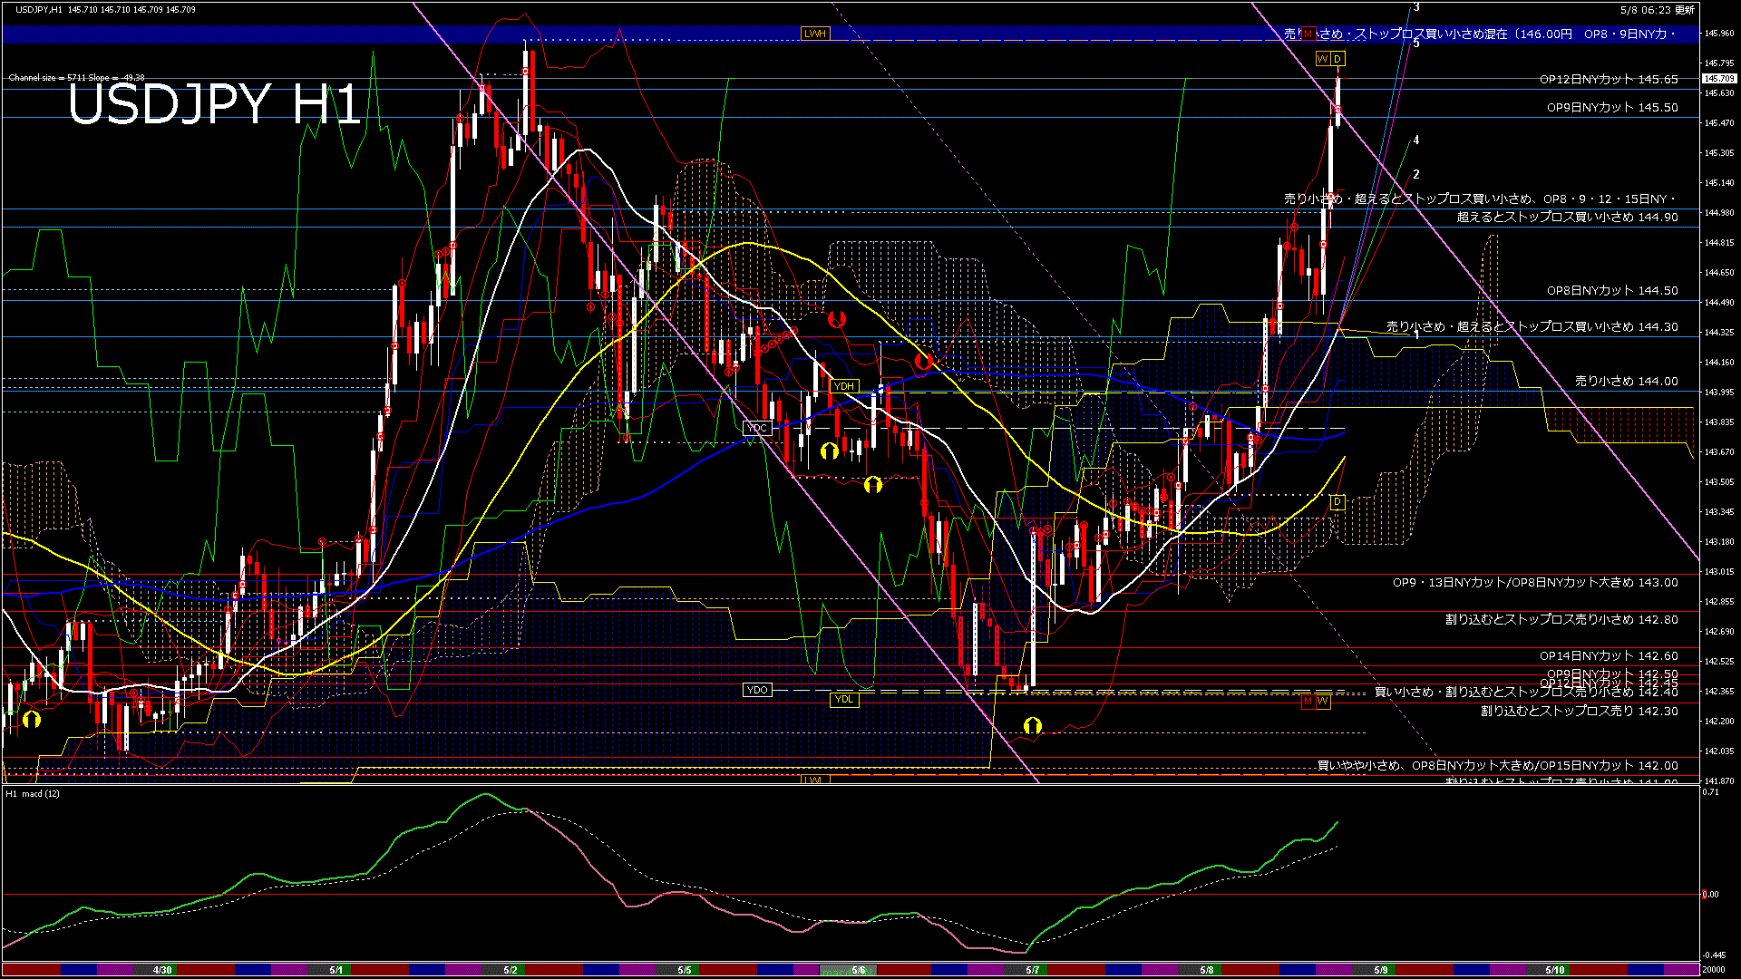The width and height of the screenshot is (1741, 979).
Task: Click fan line number 5
Action: [x=1416, y=44]
